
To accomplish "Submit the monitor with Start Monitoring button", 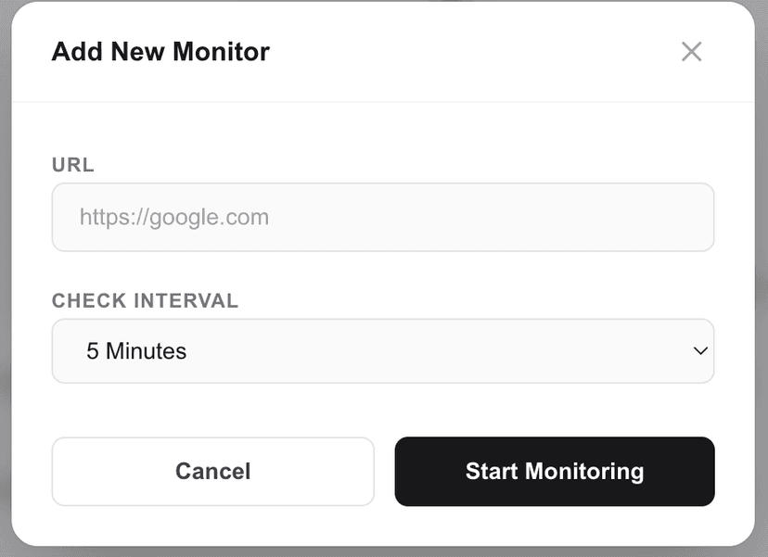I will pos(554,471).
